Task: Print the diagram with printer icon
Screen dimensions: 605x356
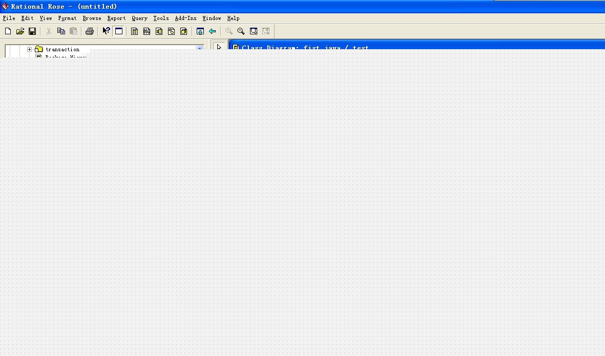Action: [x=90, y=31]
